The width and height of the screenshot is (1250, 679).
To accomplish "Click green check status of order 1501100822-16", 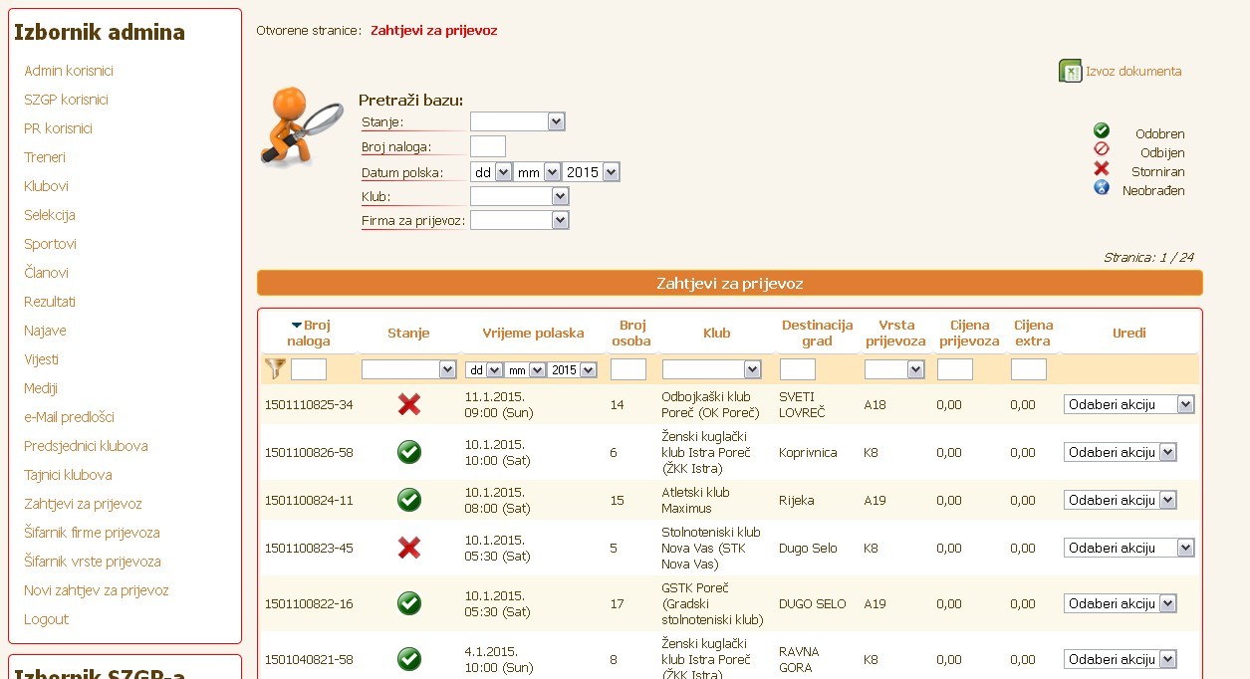I will 409,603.
